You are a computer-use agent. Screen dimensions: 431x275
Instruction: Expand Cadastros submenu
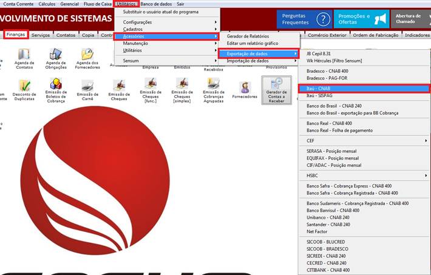point(167,29)
